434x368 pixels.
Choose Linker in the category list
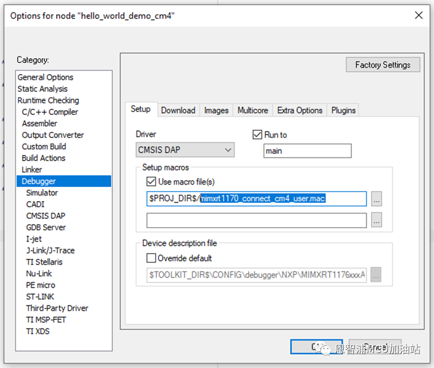[32, 169]
